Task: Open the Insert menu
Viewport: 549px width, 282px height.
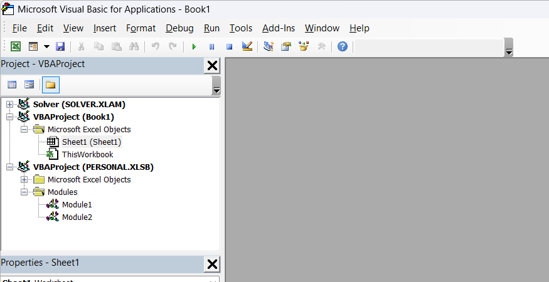Action: click(105, 28)
